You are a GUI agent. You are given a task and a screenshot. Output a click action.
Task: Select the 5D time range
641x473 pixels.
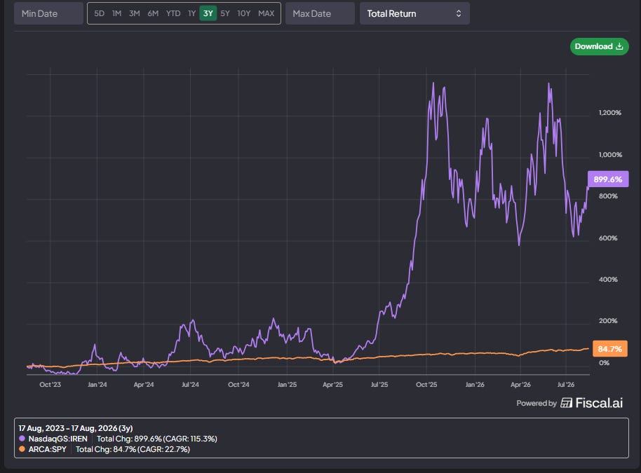point(99,13)
